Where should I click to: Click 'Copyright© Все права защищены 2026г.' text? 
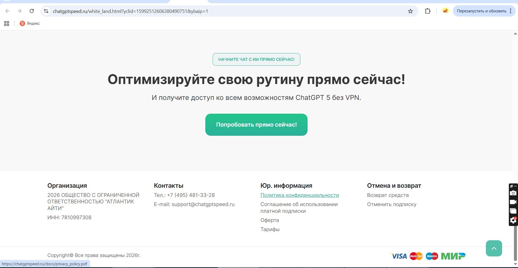tap(94, 255)
